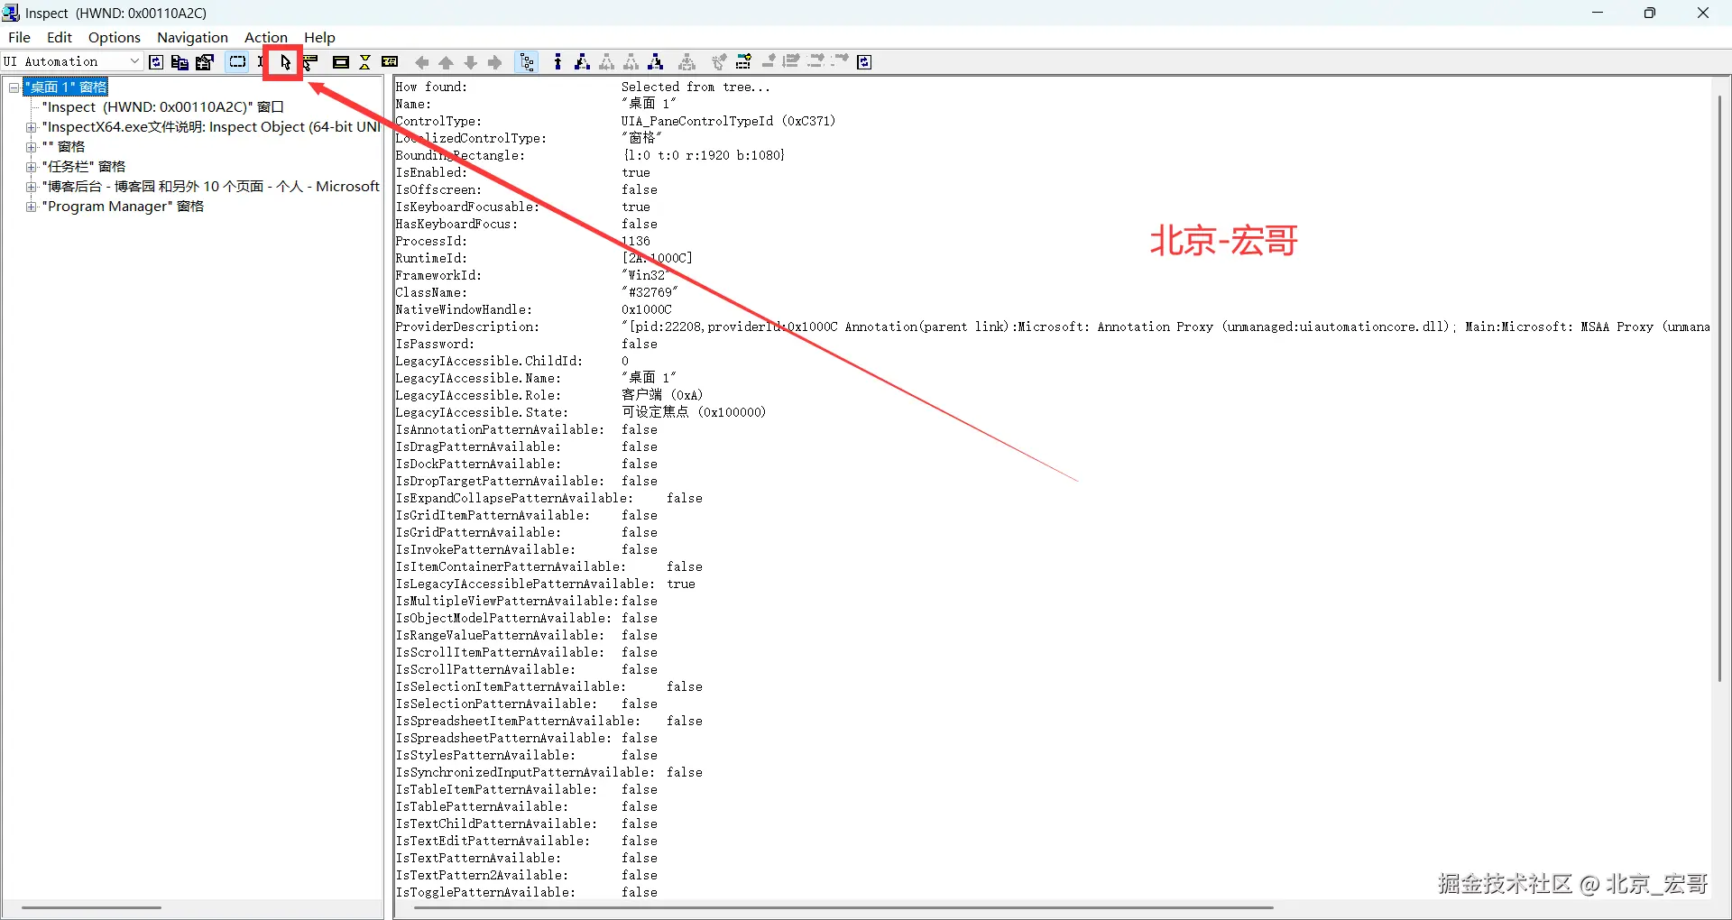Click the horizontal scrollbar under the tree pane
This screenshot has height=920, width=1732.
(91, 907)
